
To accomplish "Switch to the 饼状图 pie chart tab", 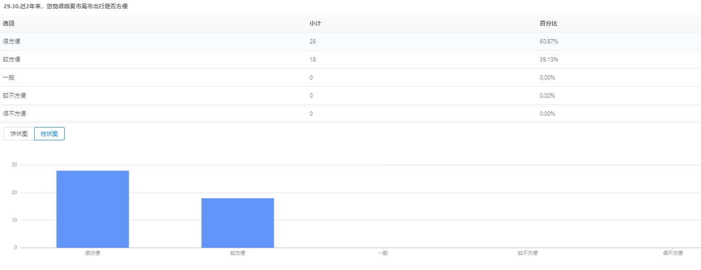I will pos(19,134).
